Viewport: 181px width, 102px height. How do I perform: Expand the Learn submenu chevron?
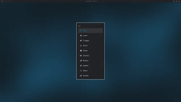point(101,36)
